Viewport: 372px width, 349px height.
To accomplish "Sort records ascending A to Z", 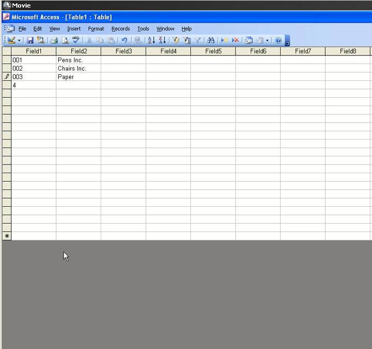I will click(x=151, y=40).
